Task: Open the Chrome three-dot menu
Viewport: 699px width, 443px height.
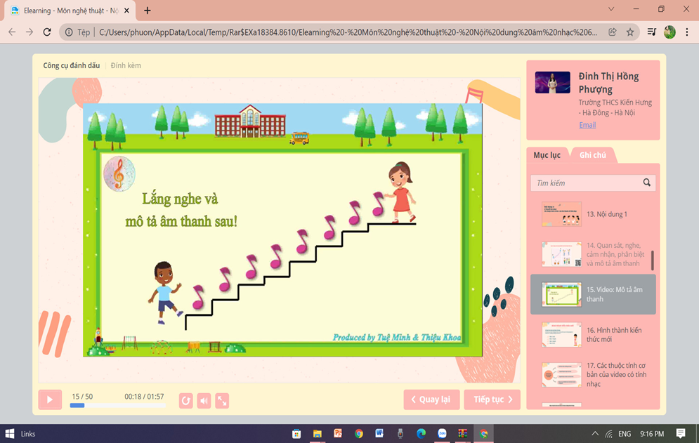Action: [686, 32]
